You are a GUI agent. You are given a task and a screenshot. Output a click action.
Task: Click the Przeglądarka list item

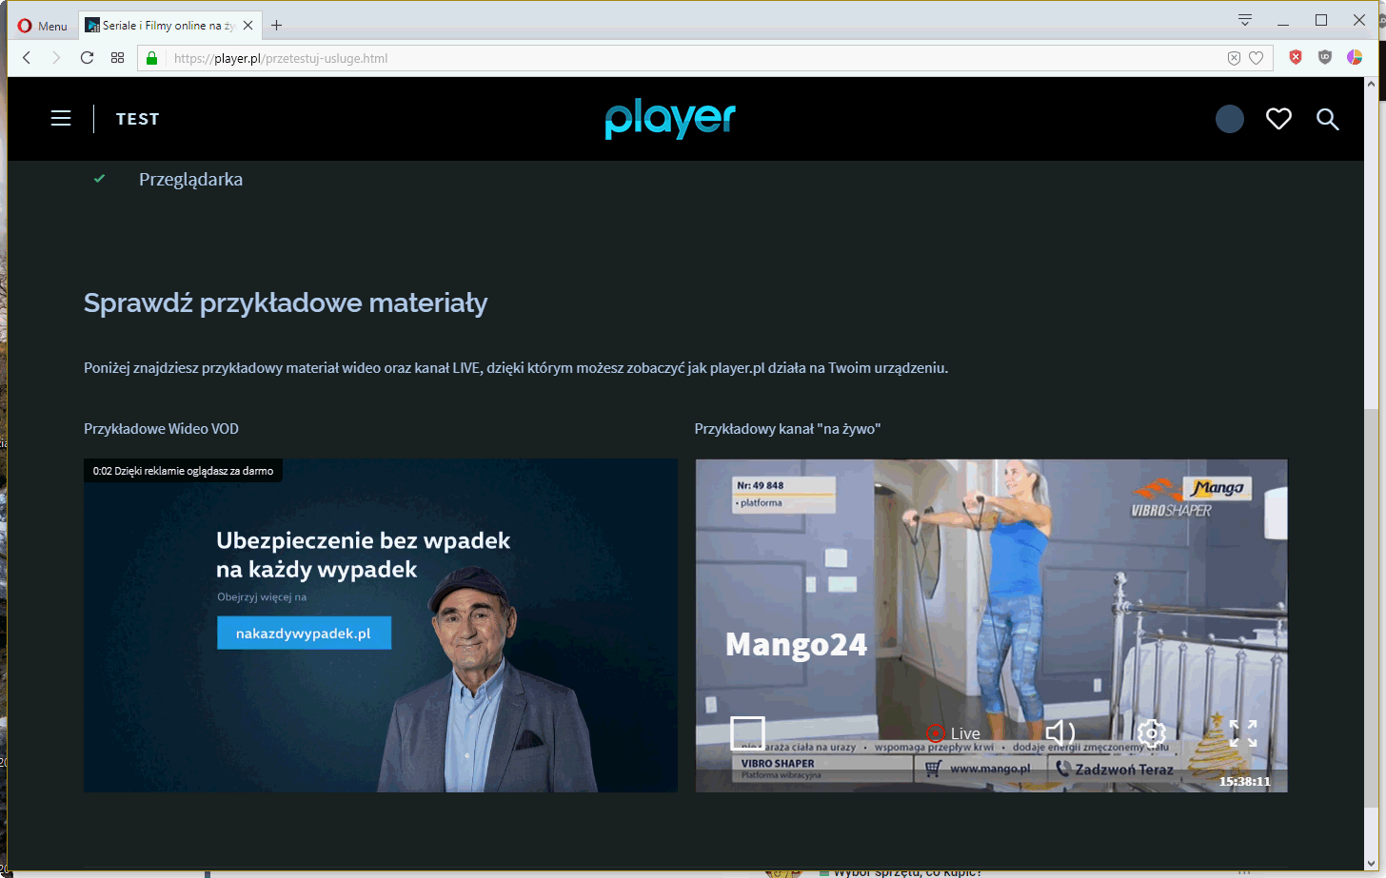tap(190, 179)
